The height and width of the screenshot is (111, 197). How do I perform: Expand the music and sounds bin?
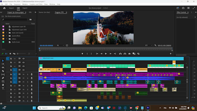click(7, 33)
